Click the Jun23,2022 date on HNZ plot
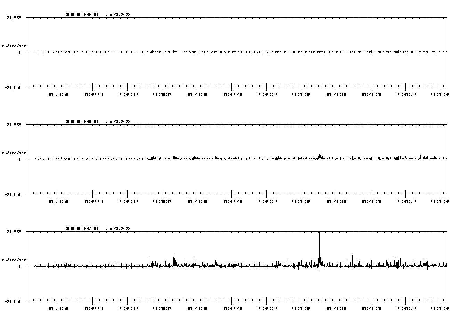 coord(119,229)
